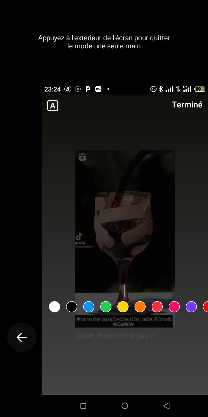Select the green color swatch
Screen dimensions: 208x417
(x=106, y=307)
